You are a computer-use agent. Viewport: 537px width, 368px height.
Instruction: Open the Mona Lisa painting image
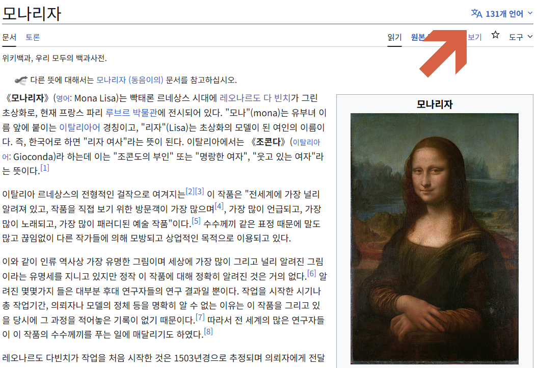tap(434, 239)
